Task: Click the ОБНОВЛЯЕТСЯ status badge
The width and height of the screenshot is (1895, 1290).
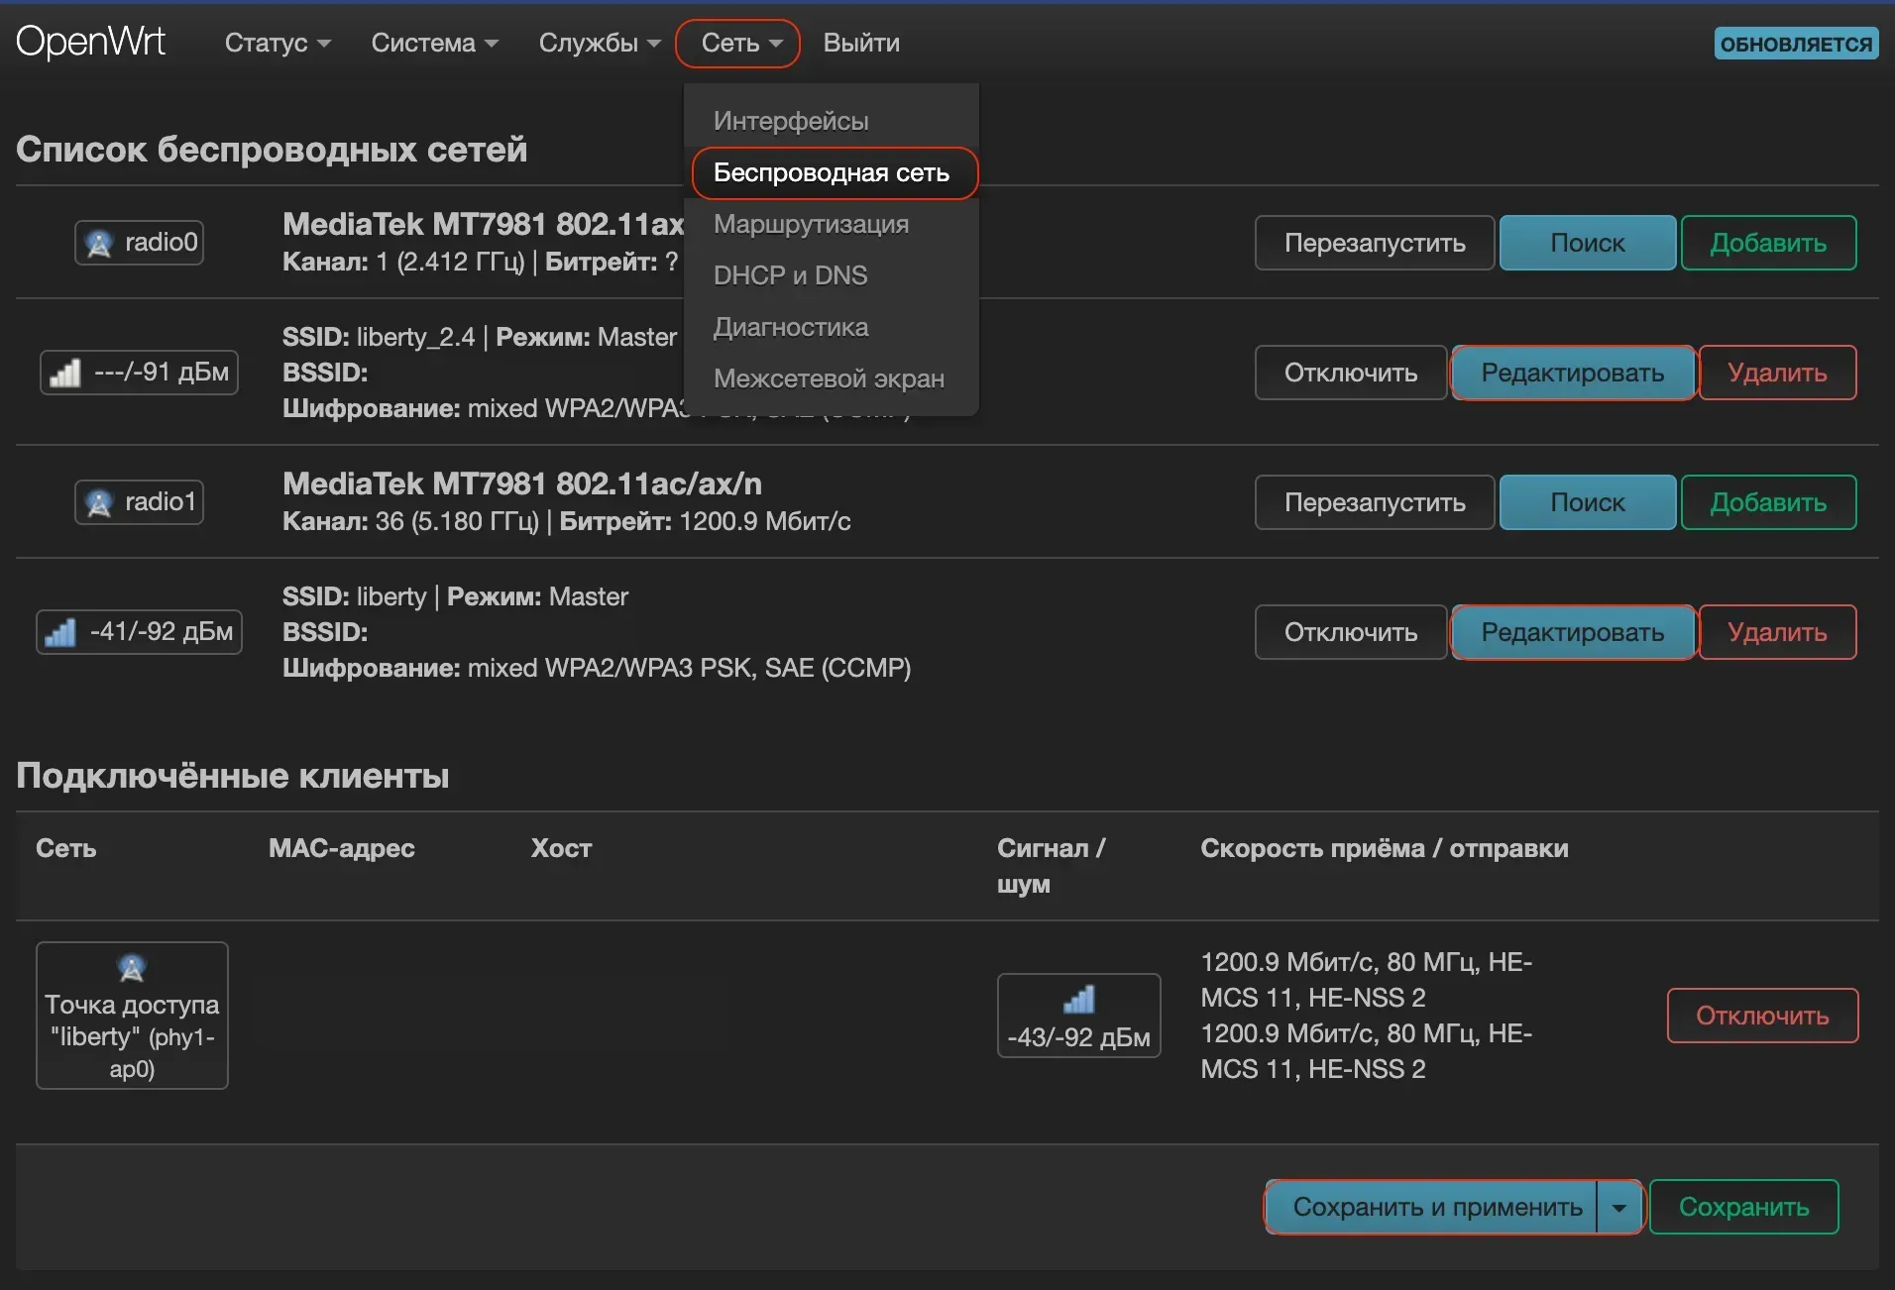Action: coord(1796,44)
